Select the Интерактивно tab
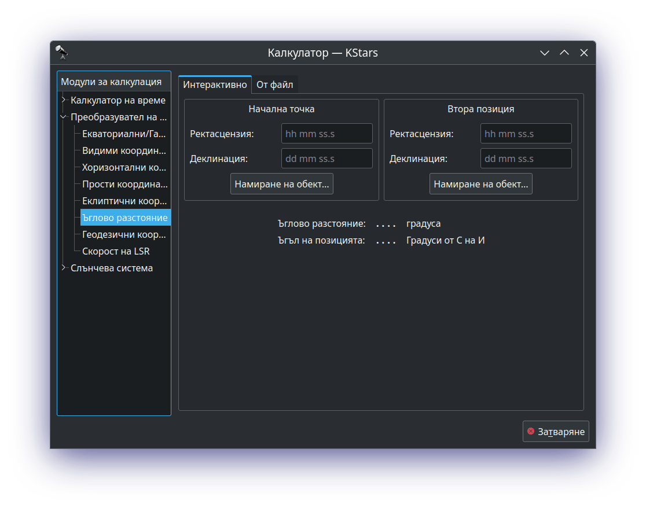This screenshot has width=646, height=508. coord(215,84)
